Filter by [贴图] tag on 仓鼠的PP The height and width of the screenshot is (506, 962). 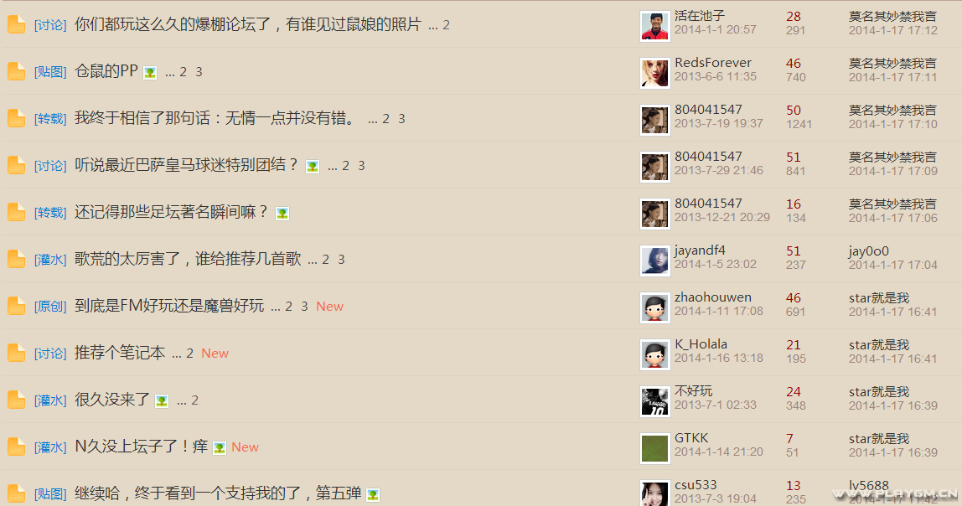click(x=50, y=72)
